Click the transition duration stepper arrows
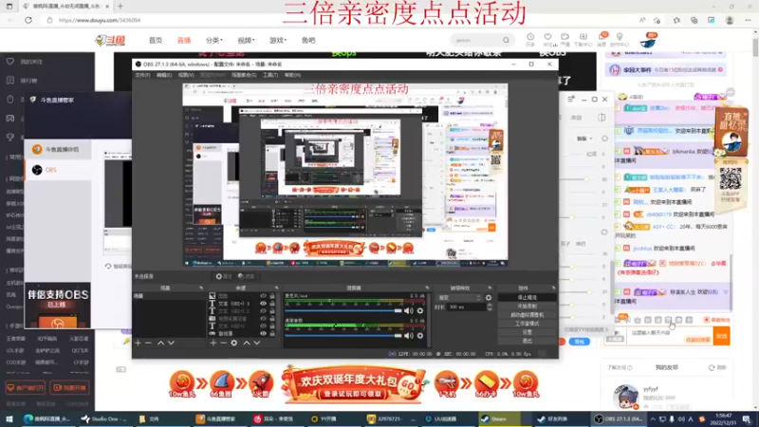Screen dimensions: 759x427 [490, 306]
